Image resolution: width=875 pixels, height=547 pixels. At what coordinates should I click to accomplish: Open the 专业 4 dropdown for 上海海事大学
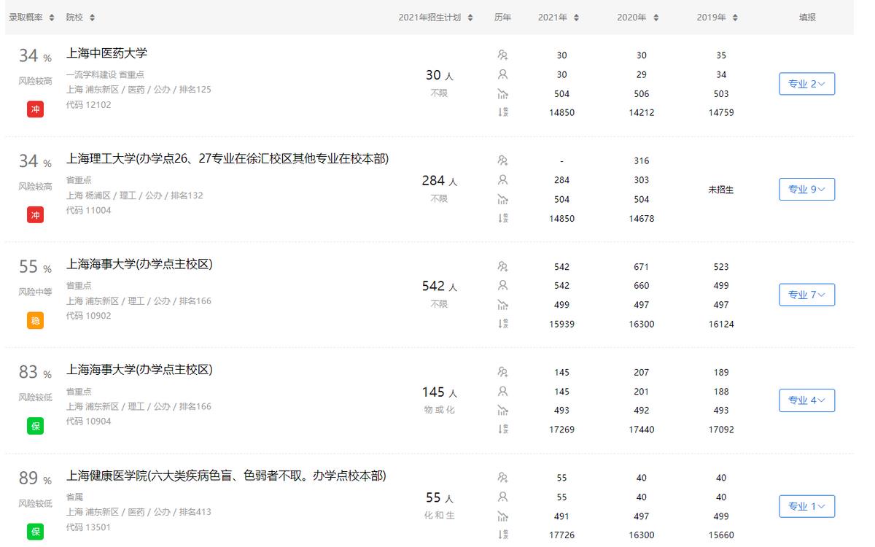point(806,400)
